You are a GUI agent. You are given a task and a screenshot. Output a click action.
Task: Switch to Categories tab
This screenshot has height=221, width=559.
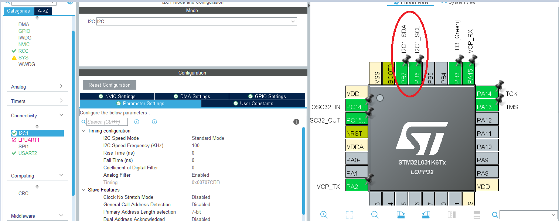(18, 11)
